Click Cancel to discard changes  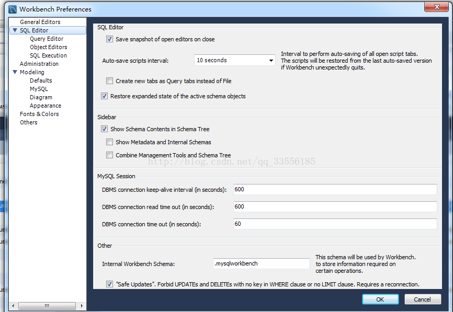[x=422, y=299]
